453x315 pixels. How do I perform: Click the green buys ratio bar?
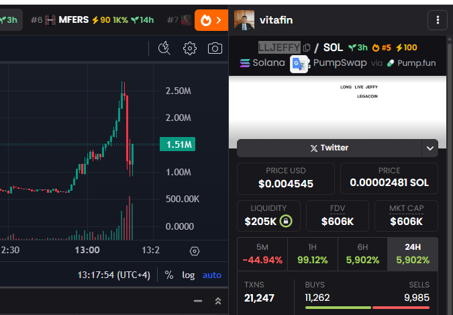click(x=338, y=308)
